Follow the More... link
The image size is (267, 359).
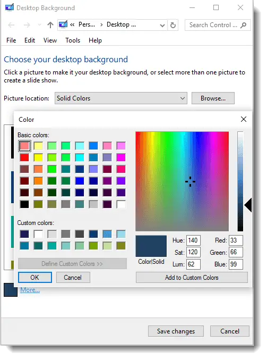pyautogui.click(x=30, y=290)
